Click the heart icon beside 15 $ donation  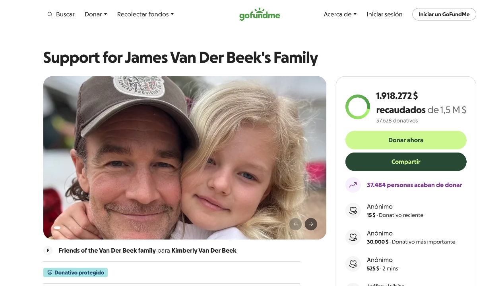pos(353,211)
